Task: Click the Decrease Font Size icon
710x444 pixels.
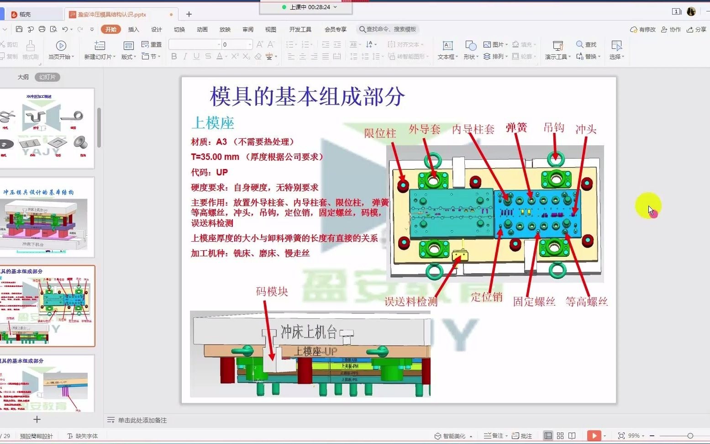Action: 271,44
